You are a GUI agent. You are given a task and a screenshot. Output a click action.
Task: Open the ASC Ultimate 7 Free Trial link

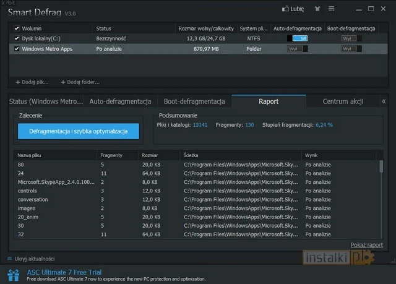tap(64, 272)
